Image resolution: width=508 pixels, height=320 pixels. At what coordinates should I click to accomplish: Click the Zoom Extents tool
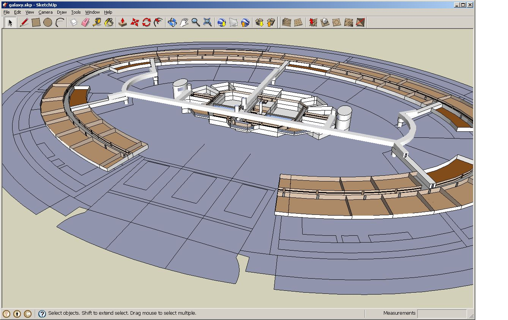207,22
